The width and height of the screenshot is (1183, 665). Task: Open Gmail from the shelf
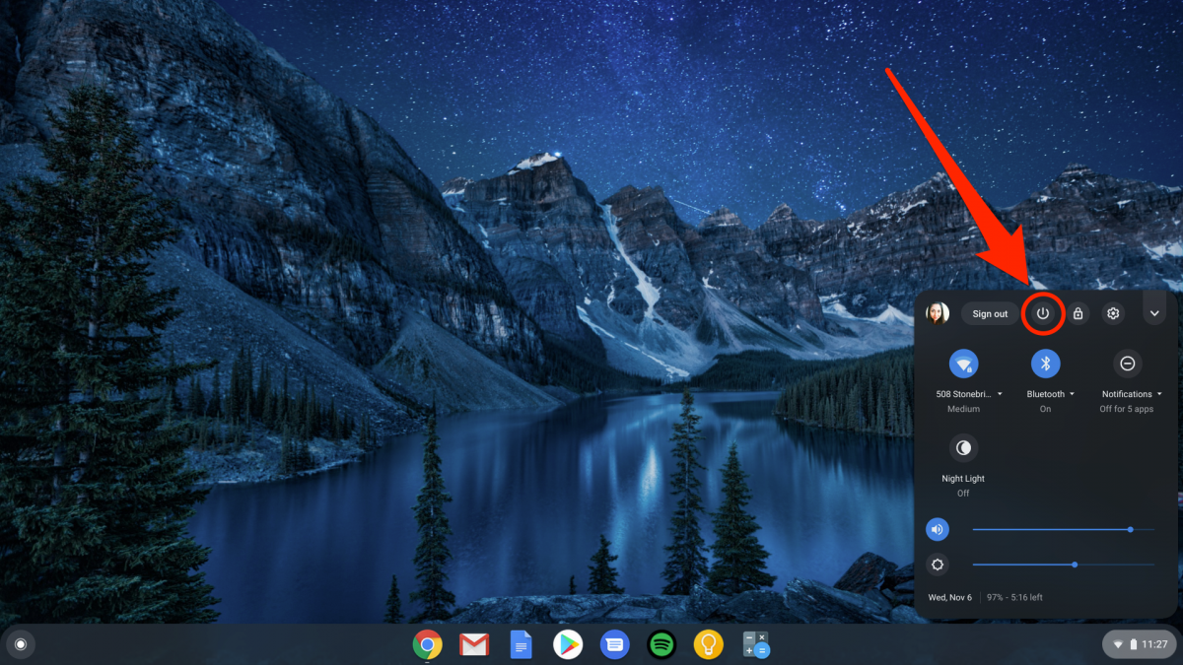click(474, 645)
